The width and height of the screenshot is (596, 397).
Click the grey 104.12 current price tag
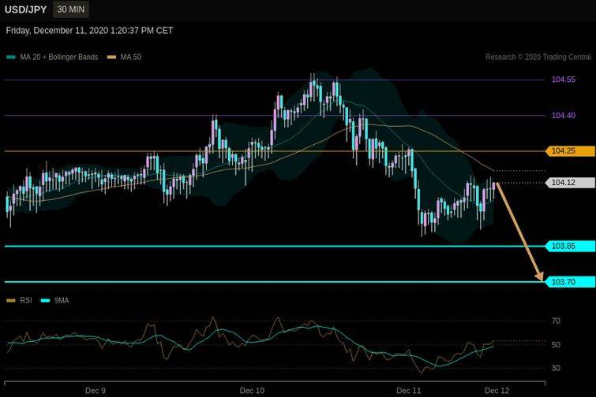coord(570,183)
